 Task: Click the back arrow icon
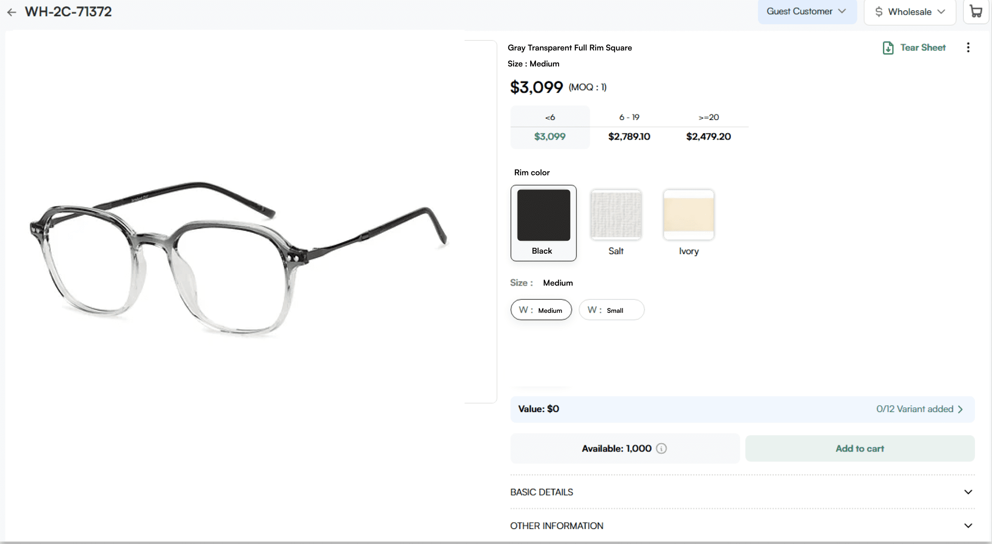(x=12, y=12)
